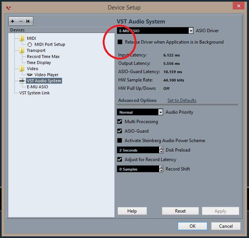Open MIDI Port Setup entry
Image resolution: width=249 pixels, height=238 pixels.
tap(50, 44)
